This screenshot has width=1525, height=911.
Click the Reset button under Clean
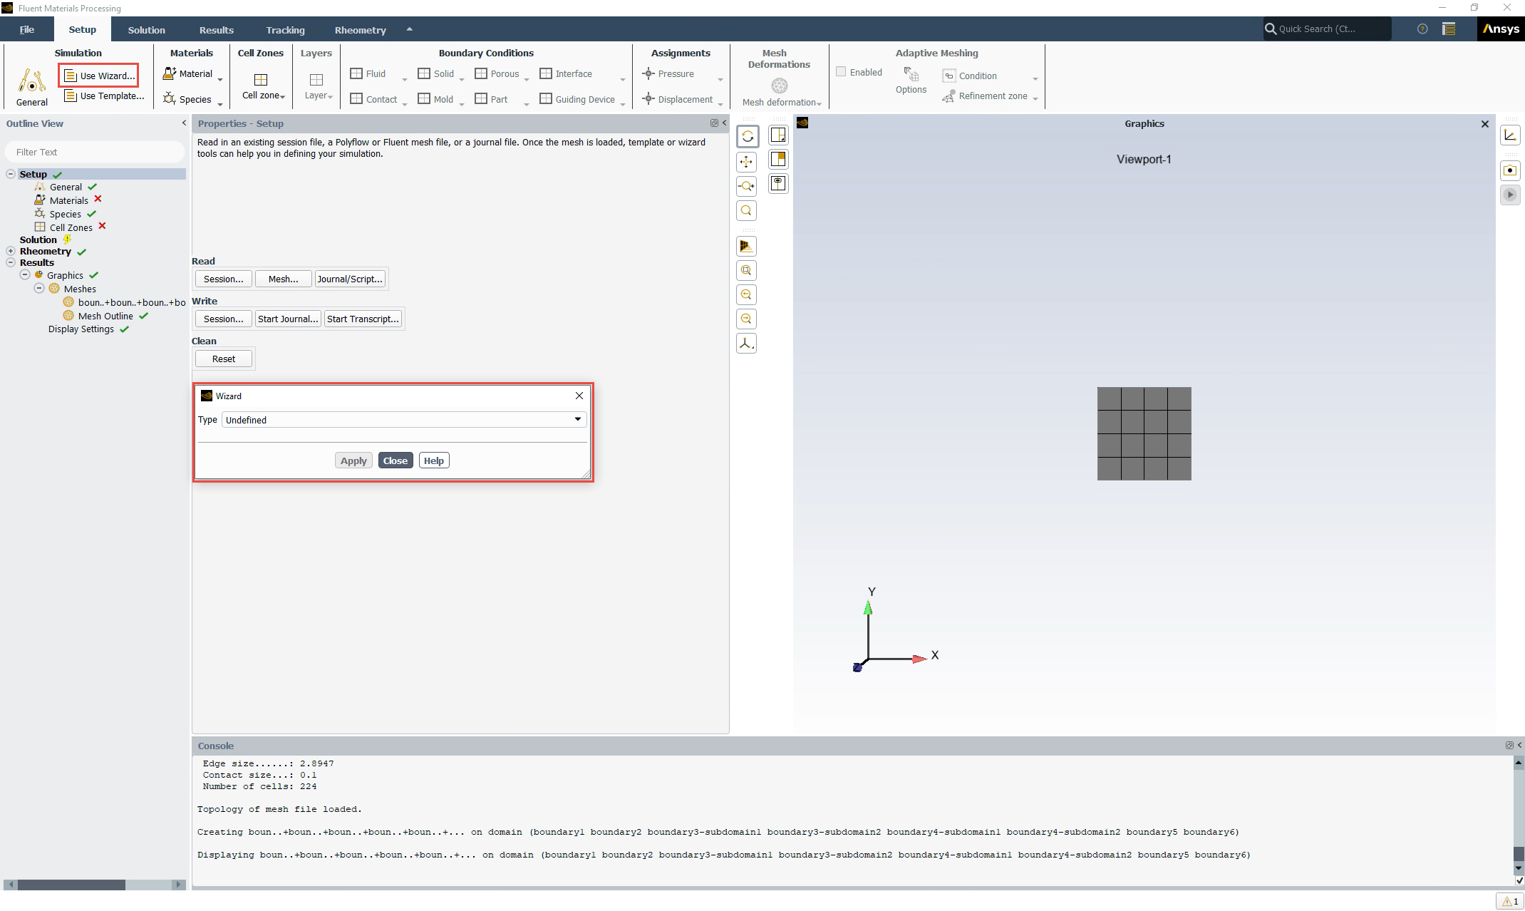(x=223, y=359)
